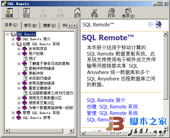The width and height of the screenshot is (170, 138).
Task: Click the 前进 (Forward) toolbar arrow
Action: pos(61,13)
